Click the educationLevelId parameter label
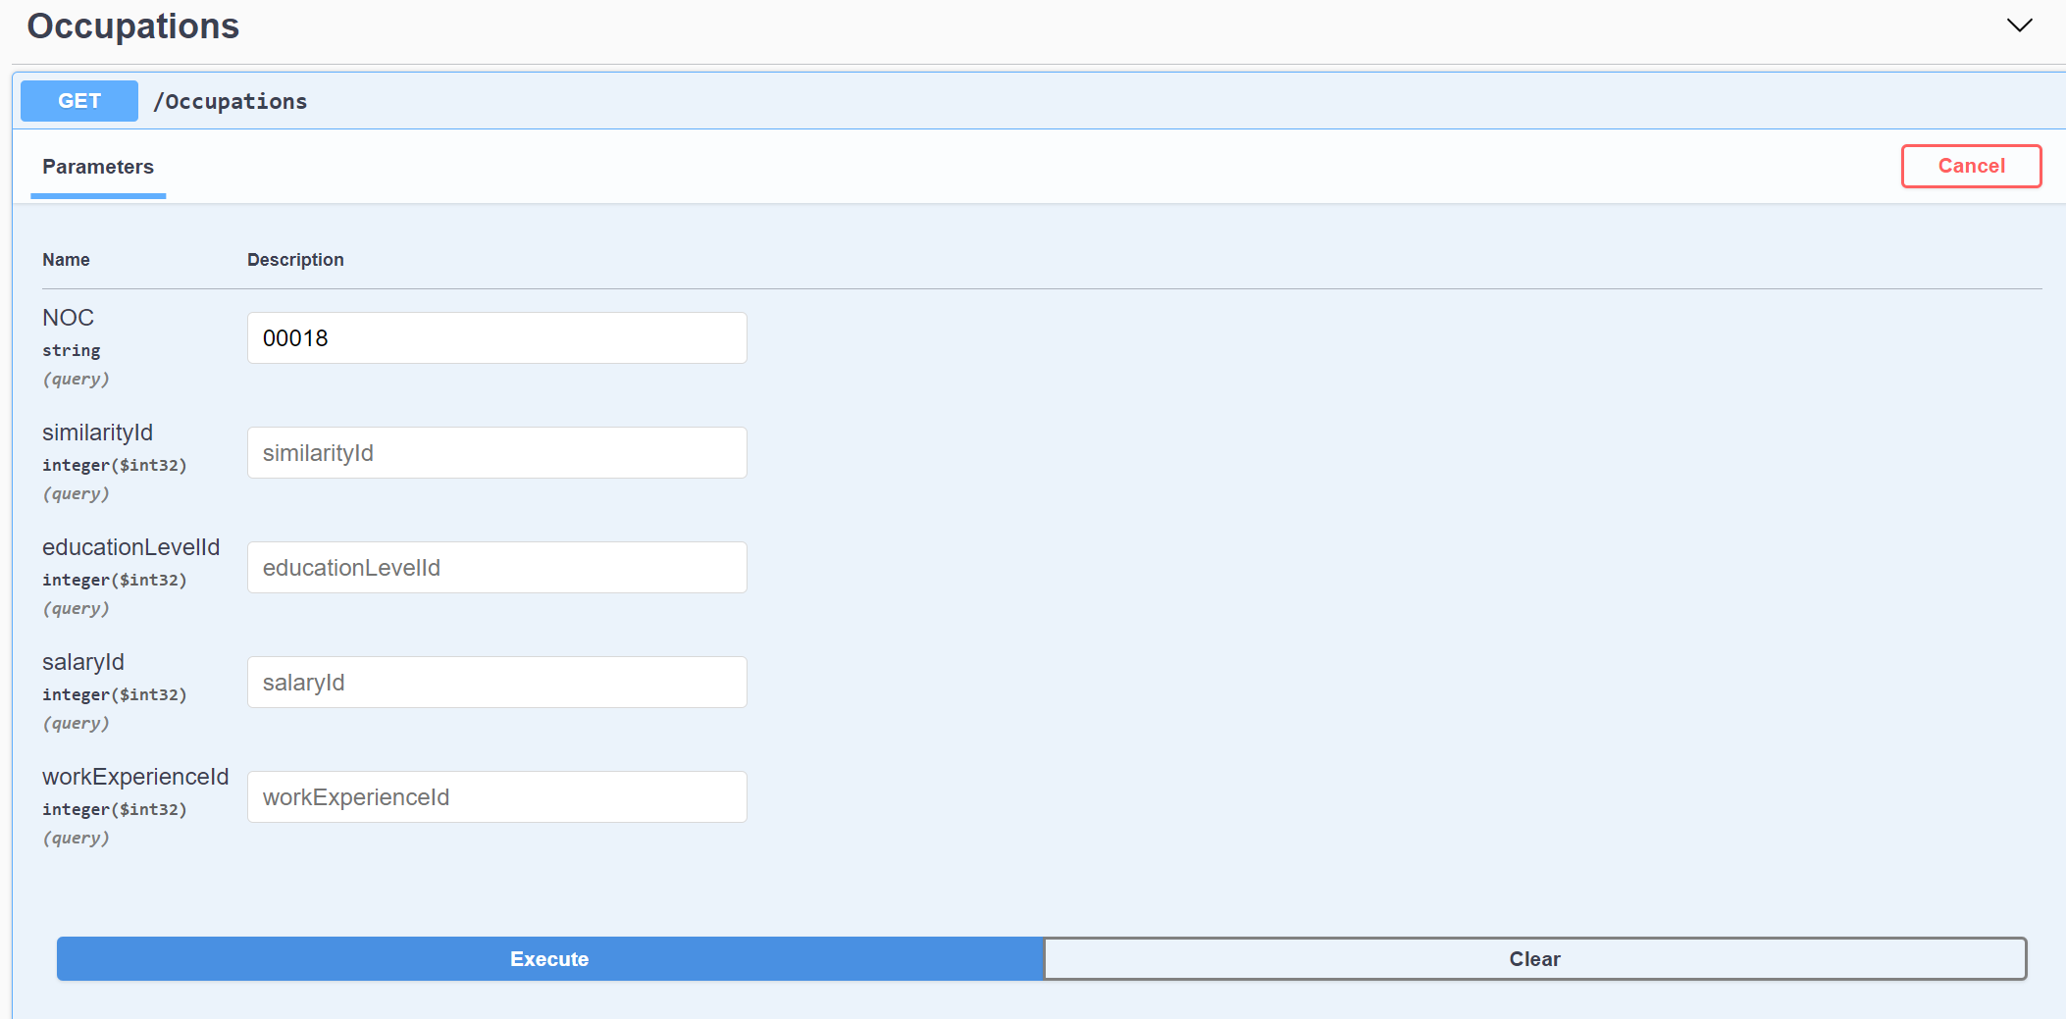The height and width of the screenshot is (1019, 2066). click(x=130, y=547)
